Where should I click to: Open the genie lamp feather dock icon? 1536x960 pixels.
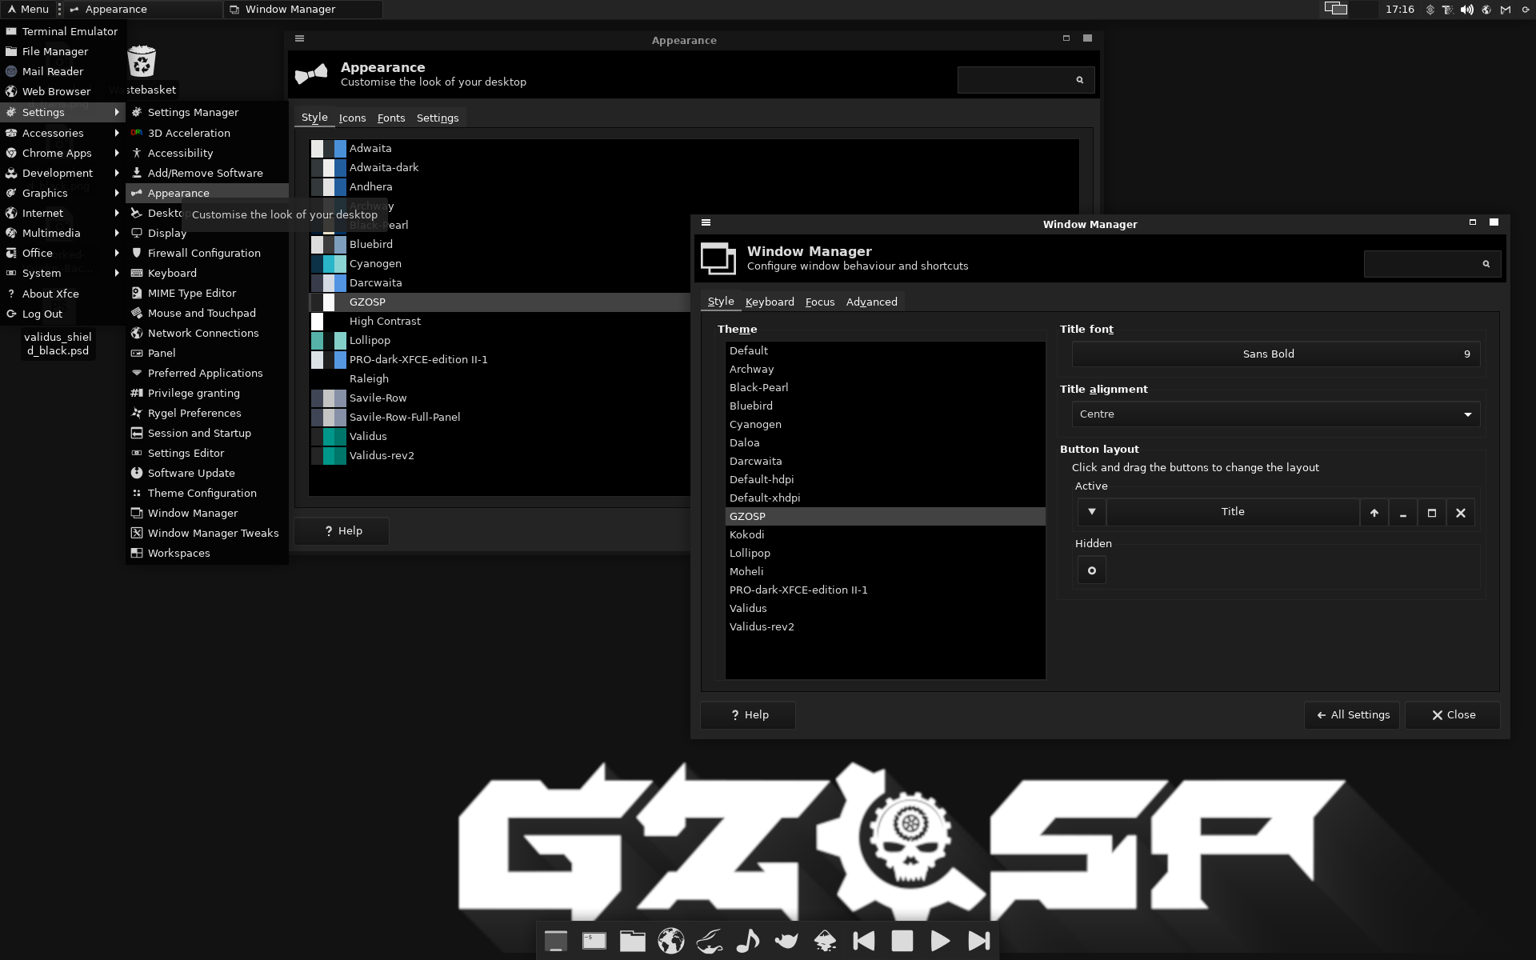point(710,941)
